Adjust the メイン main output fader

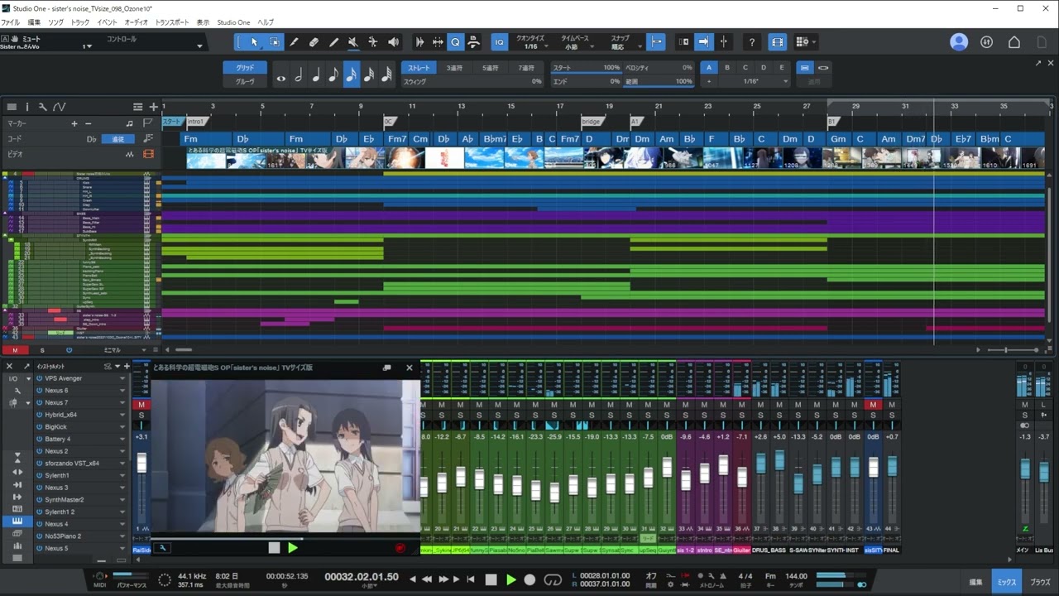point(1024,470)
